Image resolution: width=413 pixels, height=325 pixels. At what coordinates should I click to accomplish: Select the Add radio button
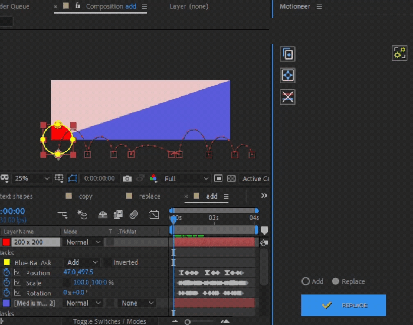[306, 281]
